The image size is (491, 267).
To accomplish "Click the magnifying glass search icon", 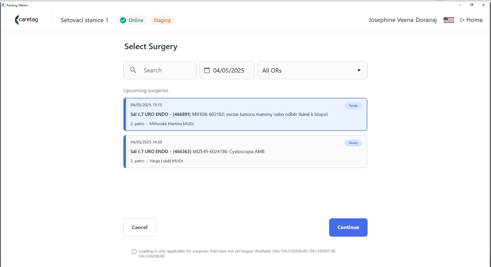I will click(x=133, y=70).
